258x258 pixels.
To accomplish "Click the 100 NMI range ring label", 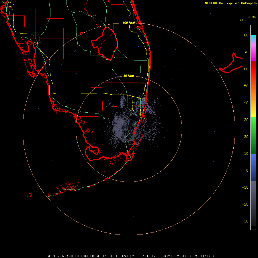I will point(129,23).
